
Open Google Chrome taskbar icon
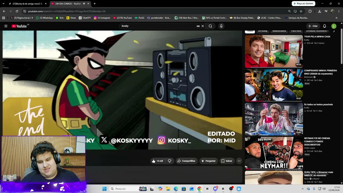point(199,189)
